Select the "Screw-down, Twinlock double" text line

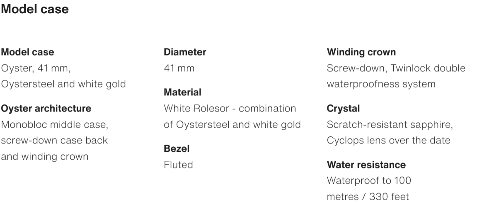click(396, 68)
